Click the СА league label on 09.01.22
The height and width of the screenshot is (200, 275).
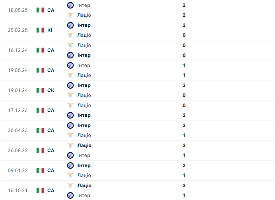click(x=51, y=170)
